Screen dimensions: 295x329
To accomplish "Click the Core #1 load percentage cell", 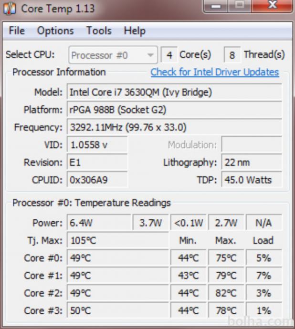I will pos(263,276).
